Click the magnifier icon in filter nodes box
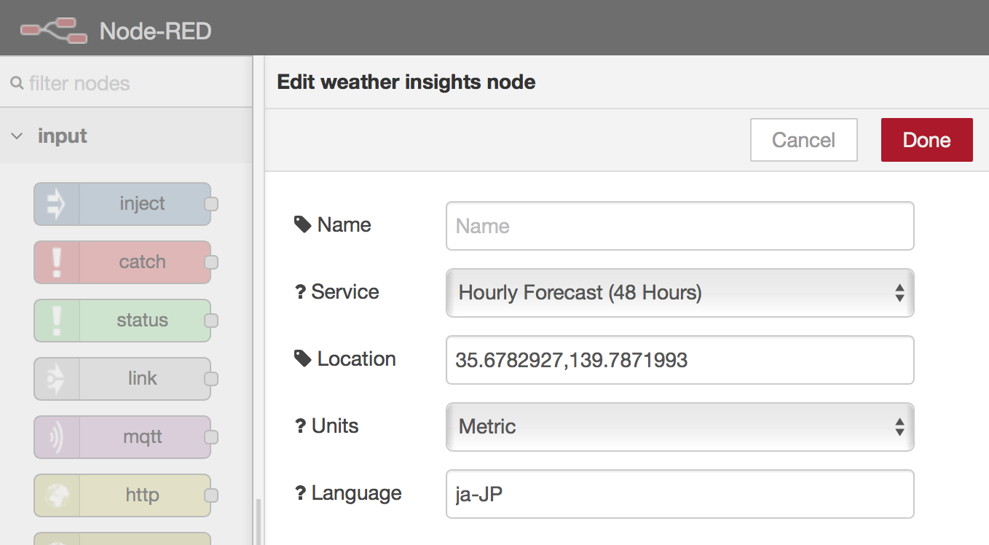The height and width of the screenshot is (545, 989). click(17, 83)
